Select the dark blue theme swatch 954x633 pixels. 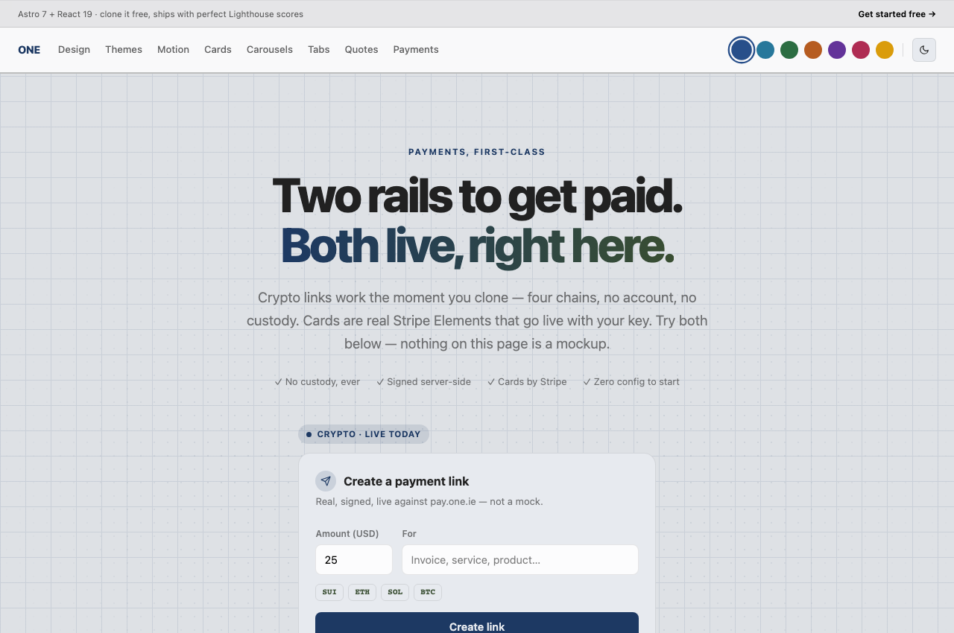742,50
